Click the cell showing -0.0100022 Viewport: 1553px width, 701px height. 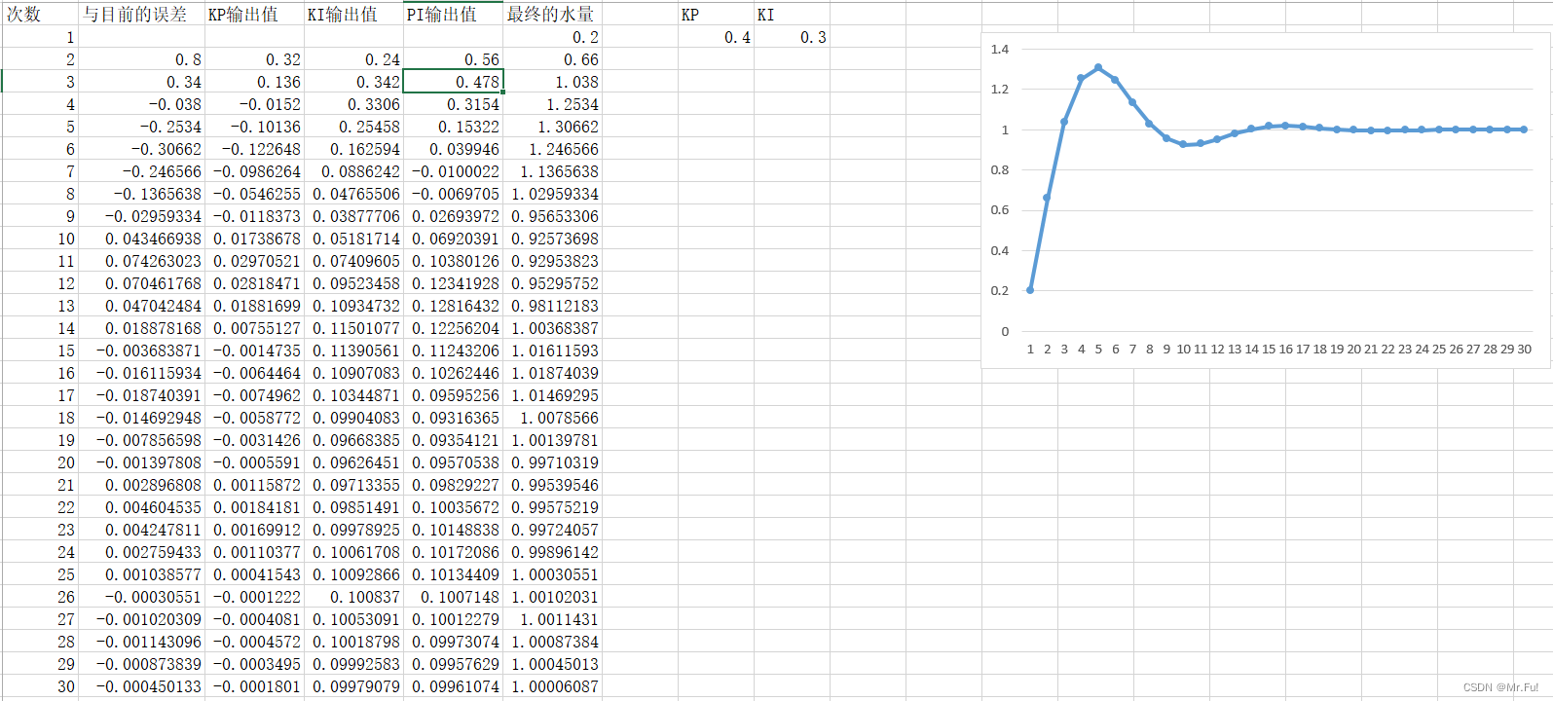(454, 171)
